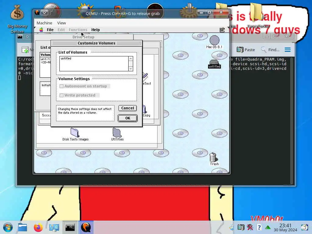Click Cancel in Customize Volumes
Viewport: 312px width, 234px height.
point(128,108)
